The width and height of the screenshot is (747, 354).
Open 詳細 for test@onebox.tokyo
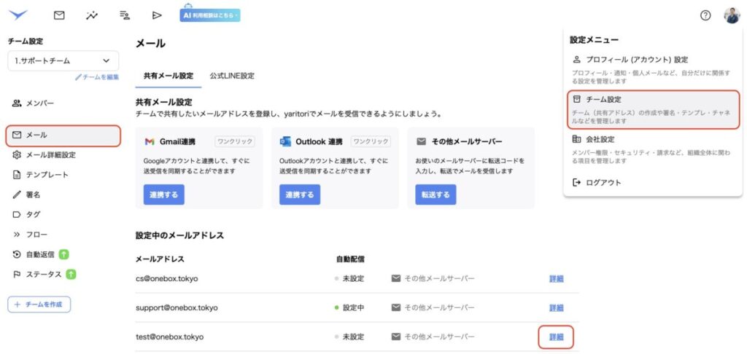pos(556,337)
